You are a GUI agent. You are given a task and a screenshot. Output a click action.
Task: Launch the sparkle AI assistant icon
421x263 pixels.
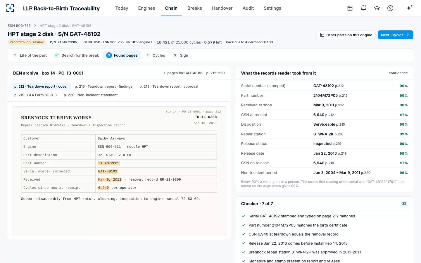click(409, 8)
